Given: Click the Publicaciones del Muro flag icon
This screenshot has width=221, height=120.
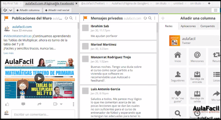Looking at the screenshot, I should [6, 18].
